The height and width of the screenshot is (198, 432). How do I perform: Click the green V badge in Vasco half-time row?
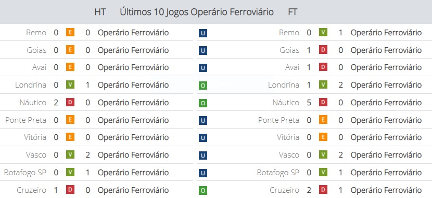point(70,154)
